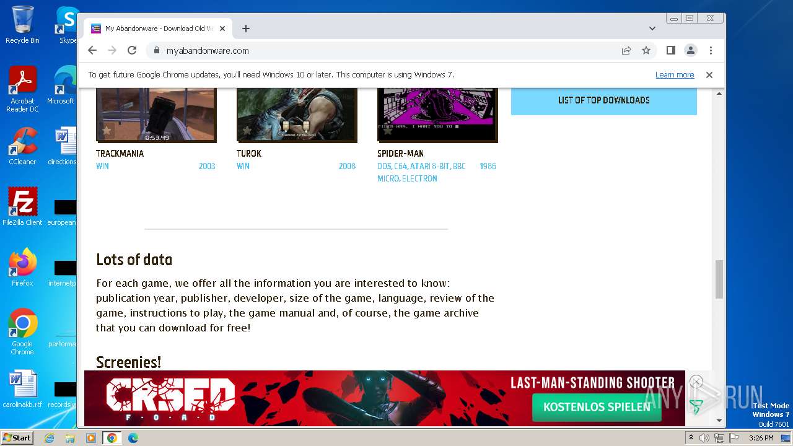
Task: Launch Microsoft Edge from the taskbar
Action: click(133, 438)
